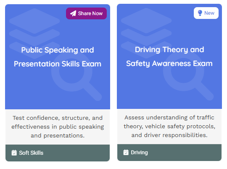Open the Driving Theory exam card banner

coord(169,56)
